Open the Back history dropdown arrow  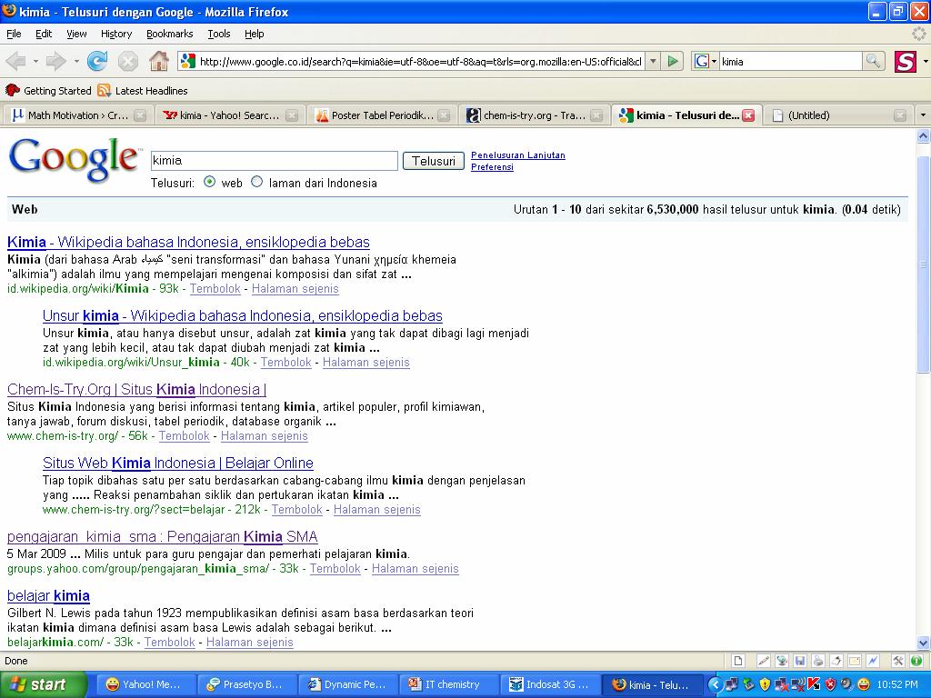[x=35, y=61]
